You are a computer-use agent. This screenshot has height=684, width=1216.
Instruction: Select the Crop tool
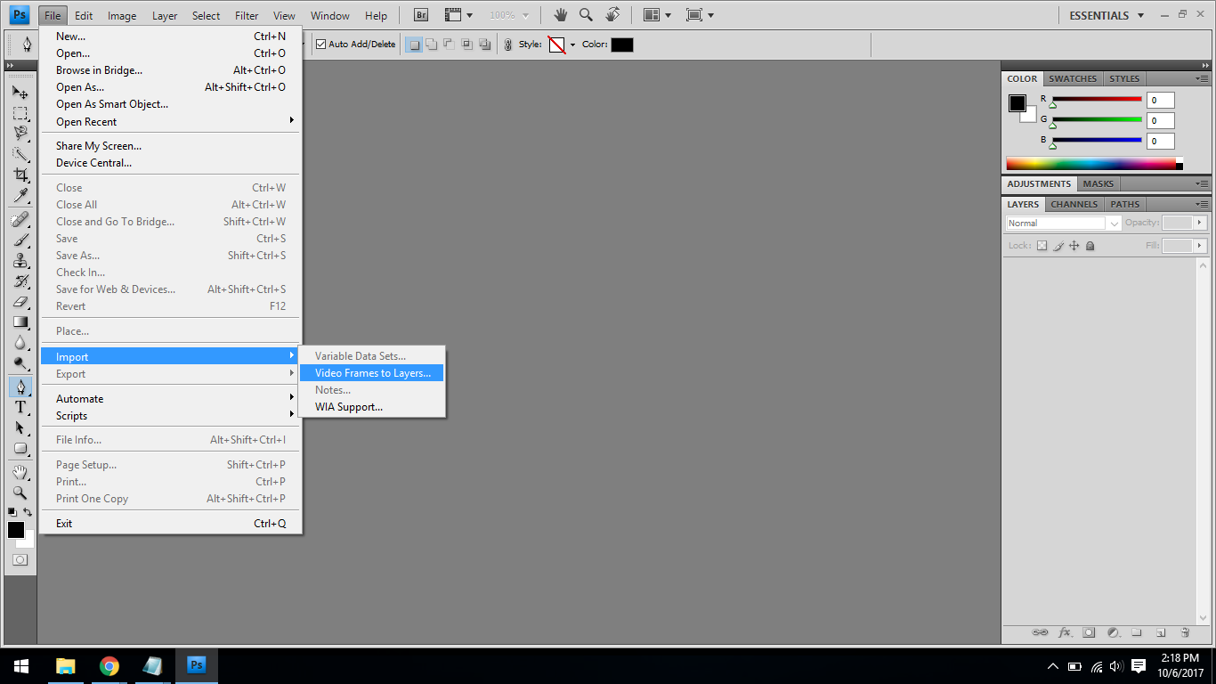20,175
